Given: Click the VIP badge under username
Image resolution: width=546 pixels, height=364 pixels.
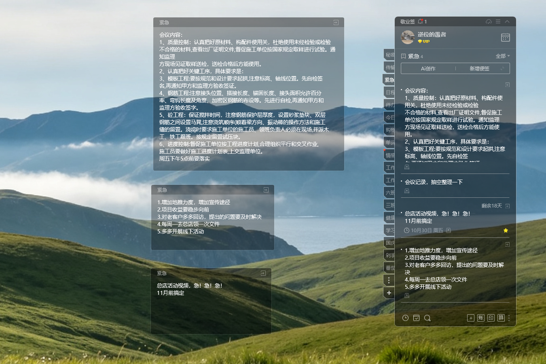Looking at the screenshot, I should coord(424,41).
